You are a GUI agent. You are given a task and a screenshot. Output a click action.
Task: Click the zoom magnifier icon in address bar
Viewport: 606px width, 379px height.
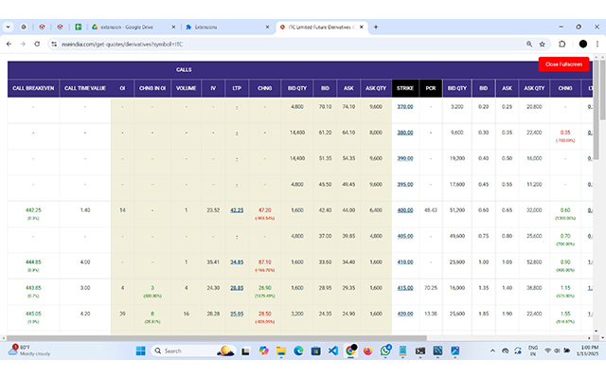pos(529,45)
